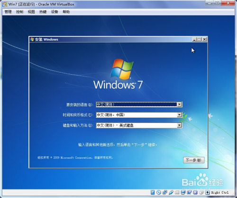Click the display settings status icon
237x198 pixels.
pyautogui.click(x=183, y=192)
